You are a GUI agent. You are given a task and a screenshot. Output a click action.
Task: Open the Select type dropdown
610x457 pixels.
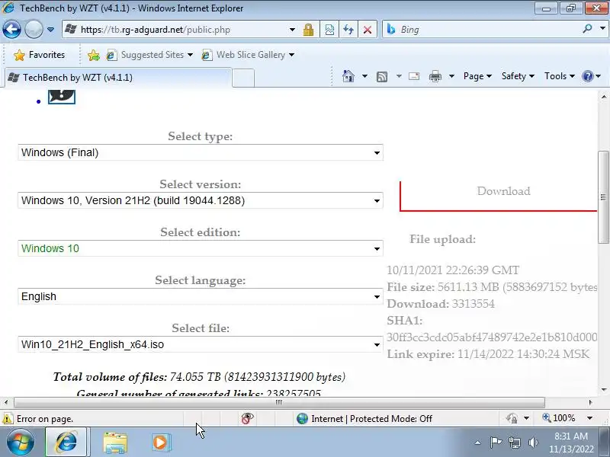point(201,152)
